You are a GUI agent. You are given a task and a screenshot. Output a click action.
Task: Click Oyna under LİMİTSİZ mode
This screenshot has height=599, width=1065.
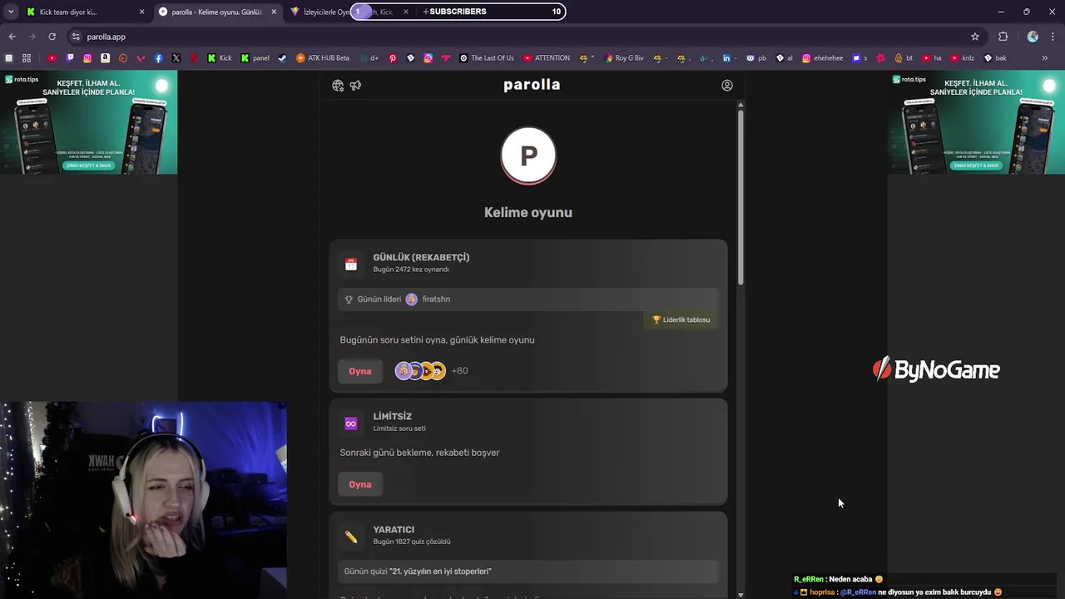pos(360,484)
